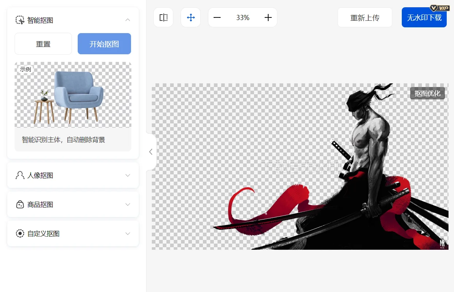Click the 商品抠图 bag icon
This screenshot has width=454, height=292.
[x=20, y=204]
